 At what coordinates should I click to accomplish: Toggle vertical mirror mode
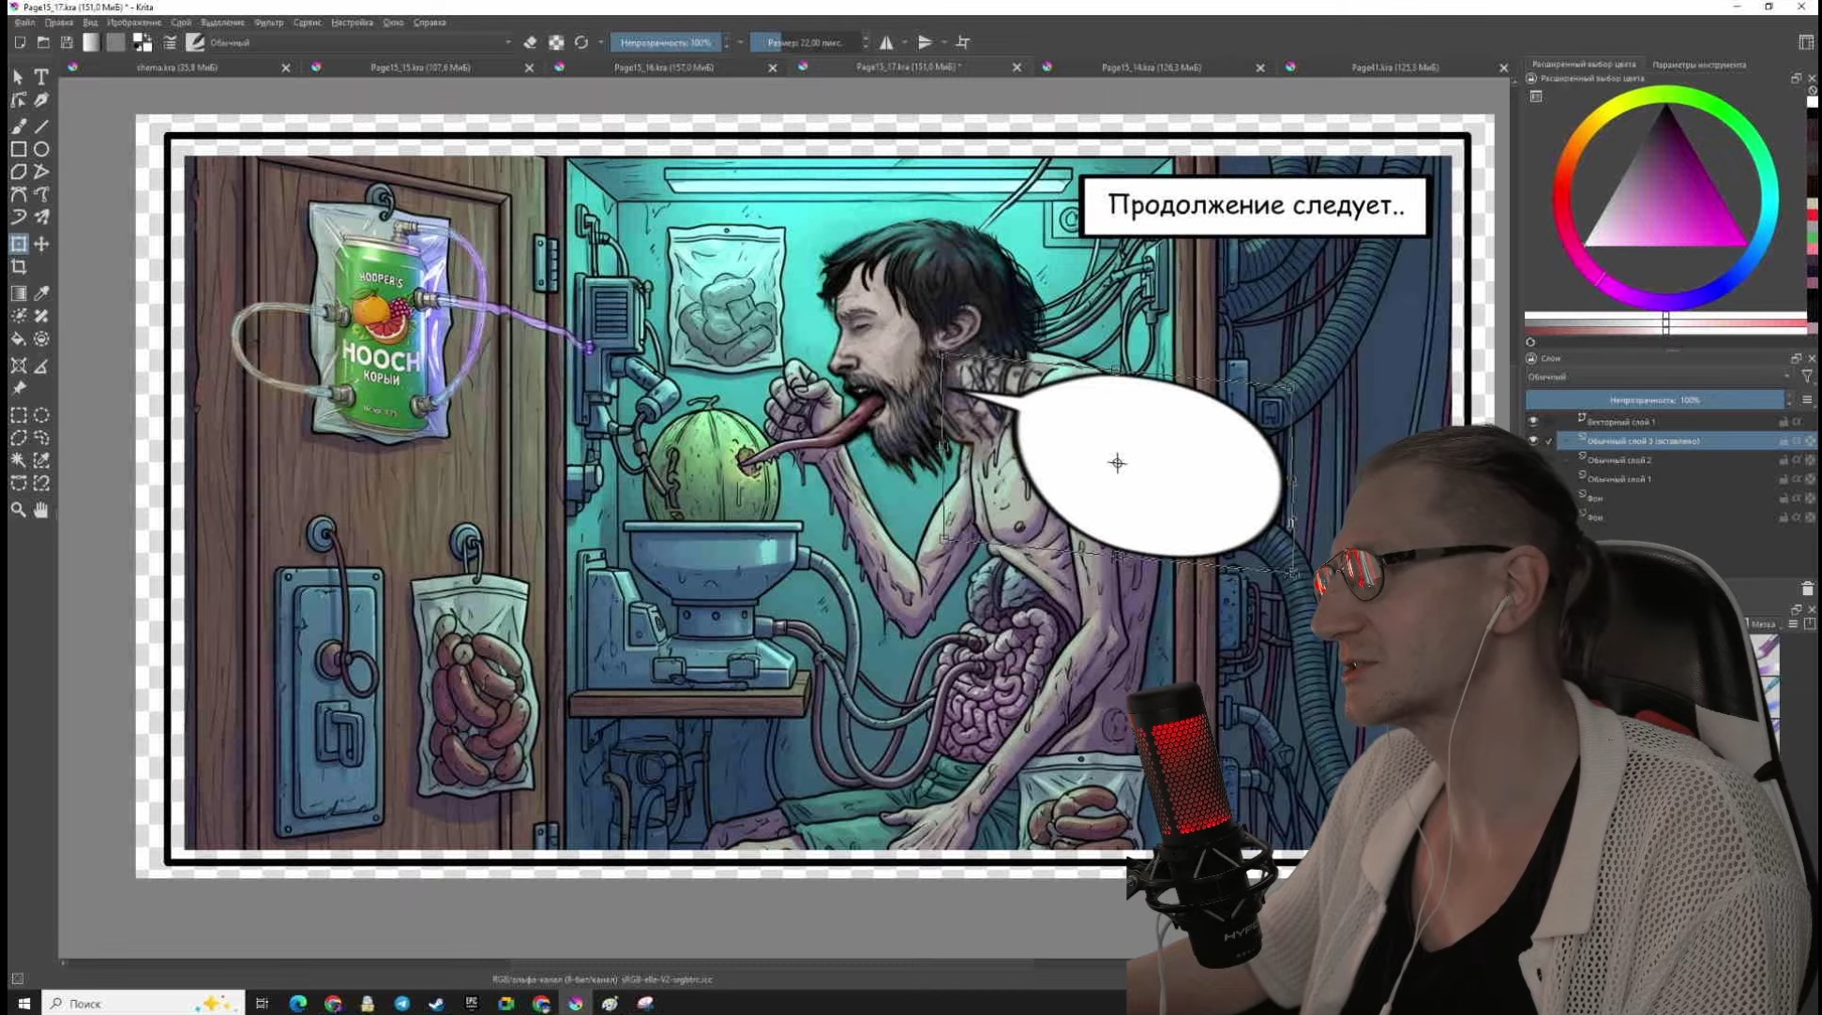point(925,42)
